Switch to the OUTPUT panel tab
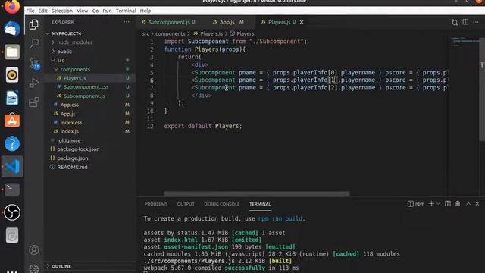 pos(186,204)
